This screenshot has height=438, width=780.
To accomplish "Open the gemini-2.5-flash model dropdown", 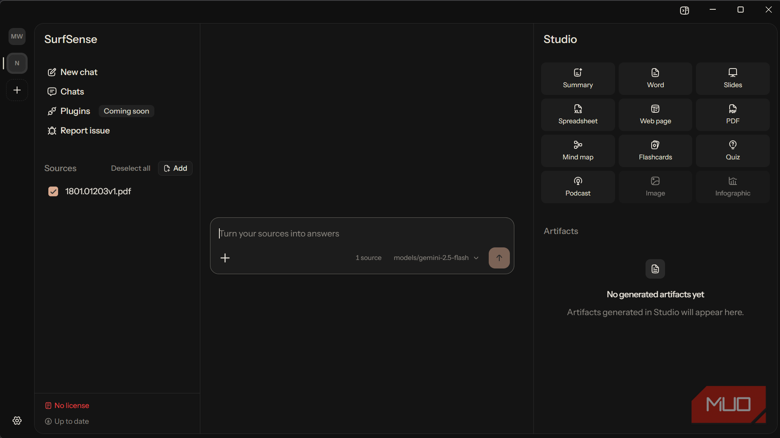I will point(436,258).
